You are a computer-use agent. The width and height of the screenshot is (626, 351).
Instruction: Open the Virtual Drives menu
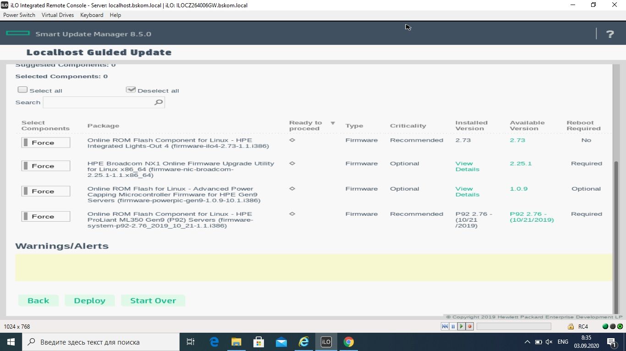click(x=58, y=15)
